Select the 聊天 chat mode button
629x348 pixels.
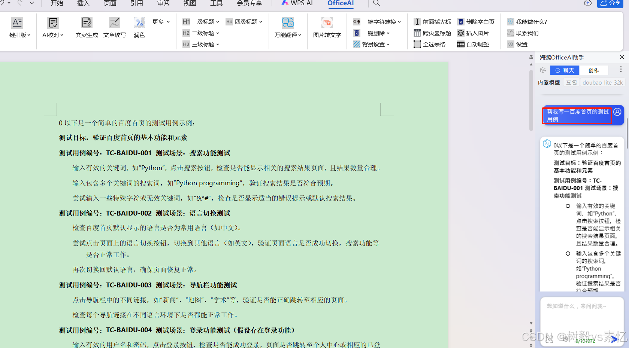click(x=565, y=70)
